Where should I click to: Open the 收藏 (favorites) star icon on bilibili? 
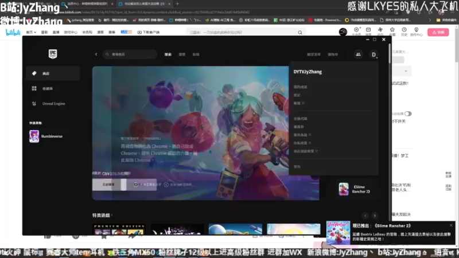tap(392, 32)
